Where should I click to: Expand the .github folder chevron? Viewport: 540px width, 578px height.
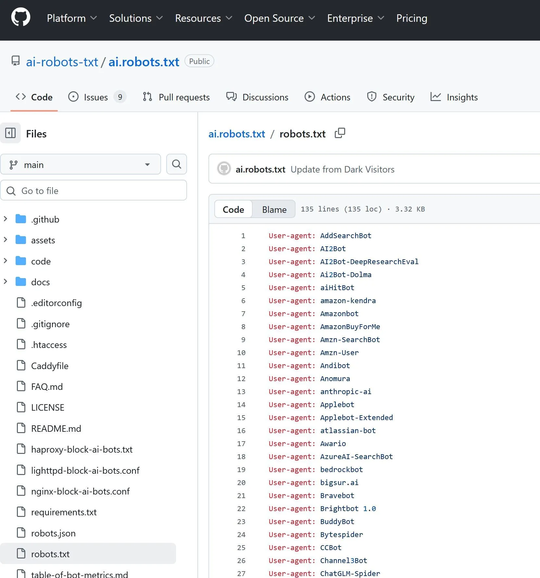pos(6,219)
